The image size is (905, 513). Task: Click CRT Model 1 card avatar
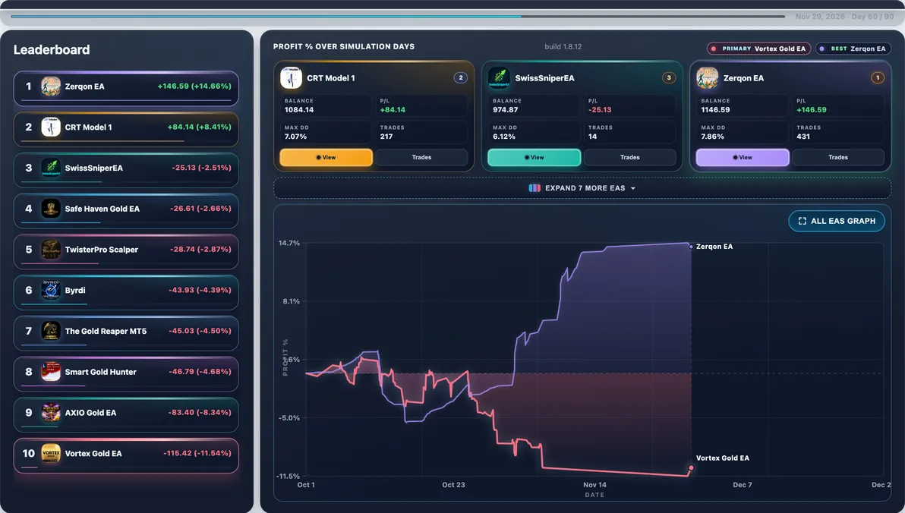click(x=291, y=78)
